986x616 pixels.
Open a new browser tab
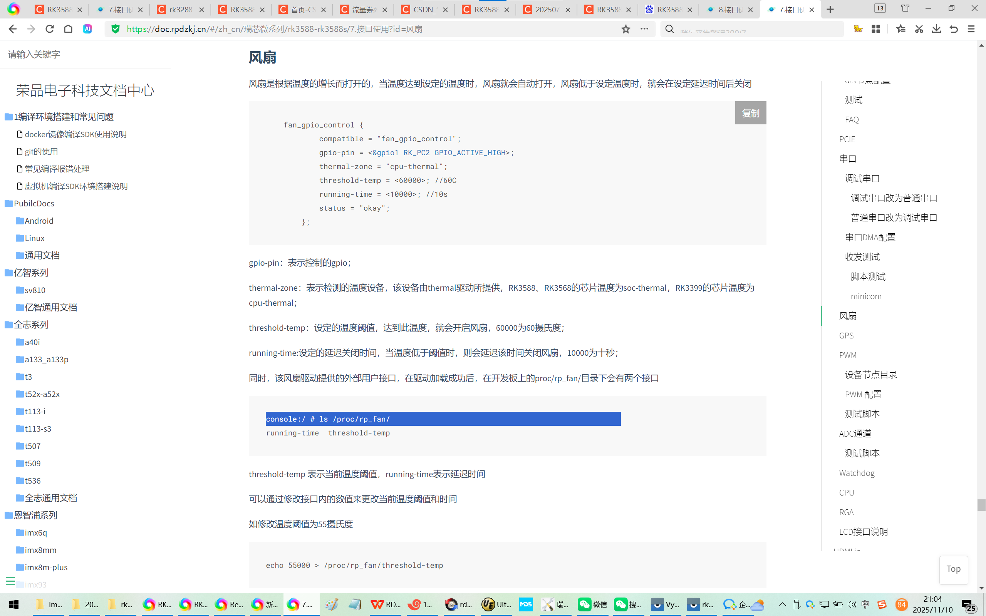pyautogui.click(x=830, y=9)
